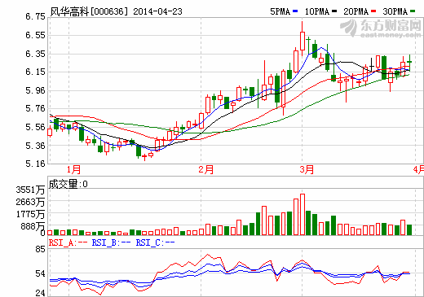Image resolution: width=424 pixels, height=297 pixels.
Task: Select the 20PMA legend label
Action: [x=356, y=11]
